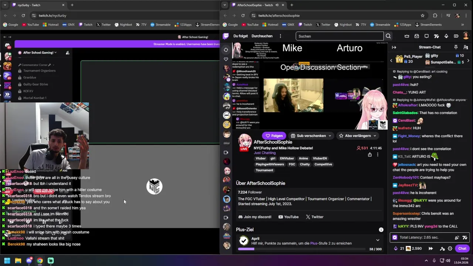The width and height of the screenshot is (473, 266).
Task: Open YouTube bookmark in right browser
Action: pyautogui.click(x=250, y=25)
